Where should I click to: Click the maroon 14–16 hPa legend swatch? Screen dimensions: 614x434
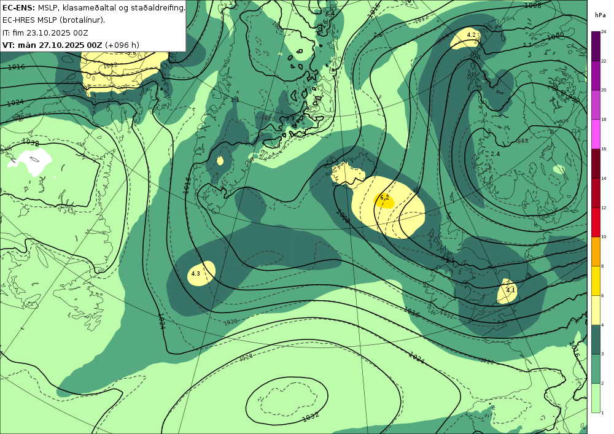(596, 163)
